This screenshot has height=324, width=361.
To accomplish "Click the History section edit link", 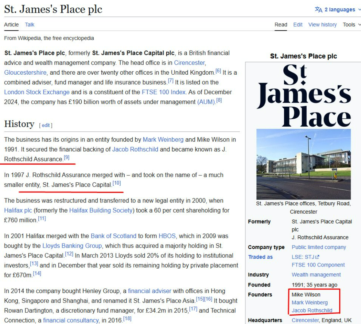I will click(46, 125).
